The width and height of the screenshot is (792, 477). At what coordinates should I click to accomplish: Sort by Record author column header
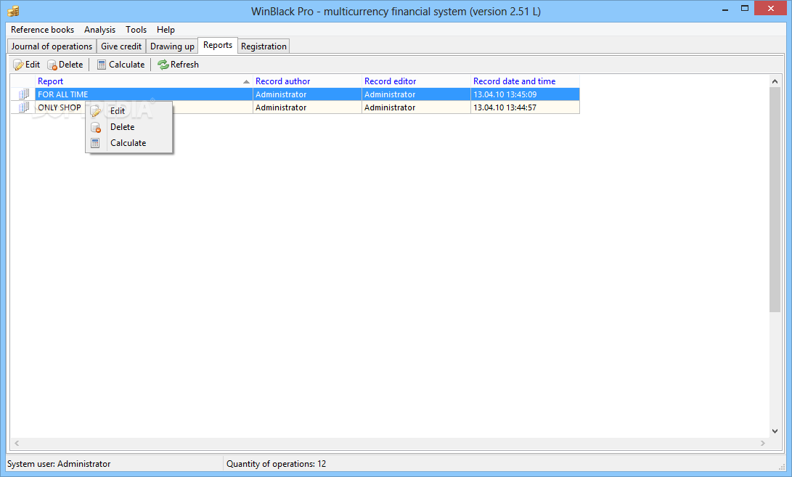pyautogui.click(x=307, y=81)
